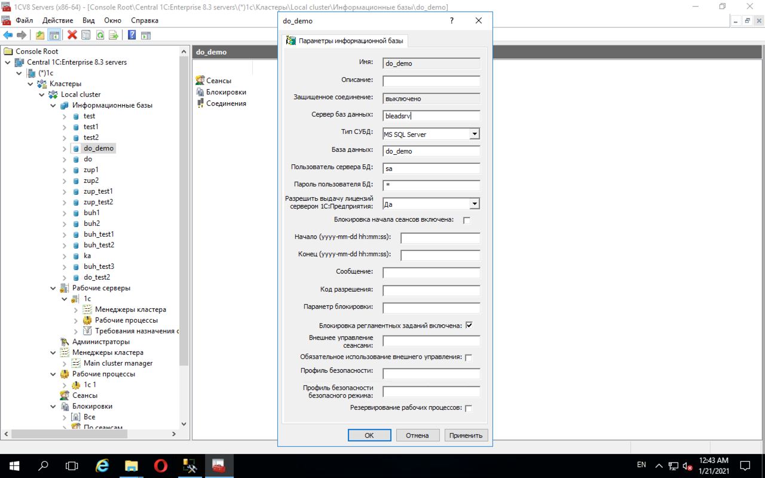Screen dimensions: 765x478
Task: Click the Up one level folder icon
Action: 40,35
